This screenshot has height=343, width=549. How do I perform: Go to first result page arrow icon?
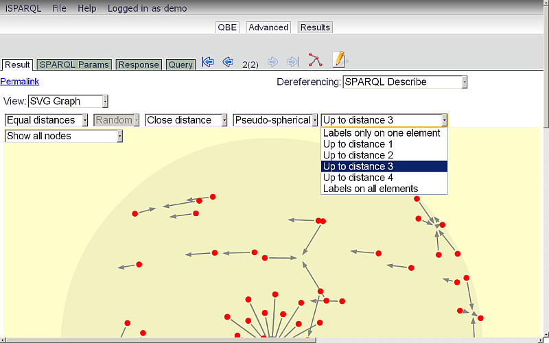click(208, 62)
